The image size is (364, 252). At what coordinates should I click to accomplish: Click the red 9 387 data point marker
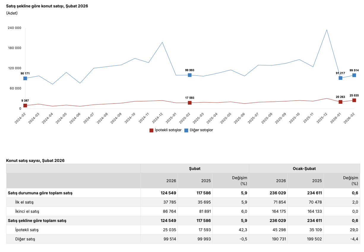[x=25, y=105]
